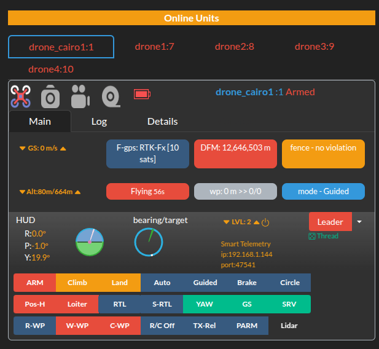Switch to the Log tab

pos(99,122)
